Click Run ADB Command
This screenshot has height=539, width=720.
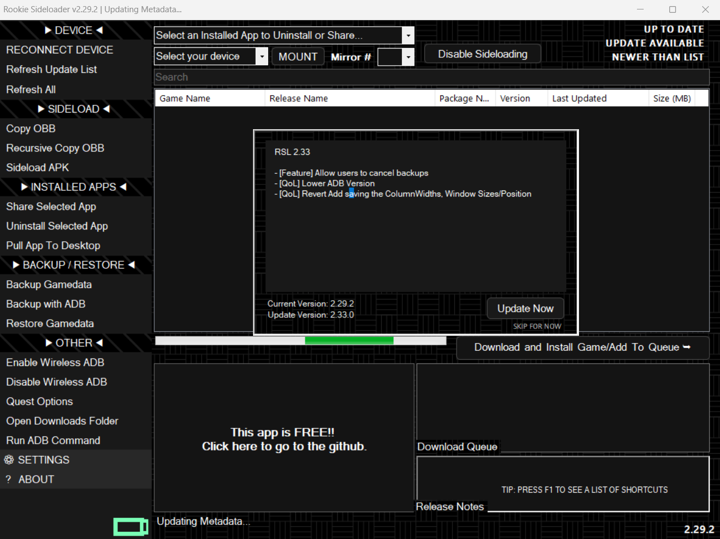(76, 440)
